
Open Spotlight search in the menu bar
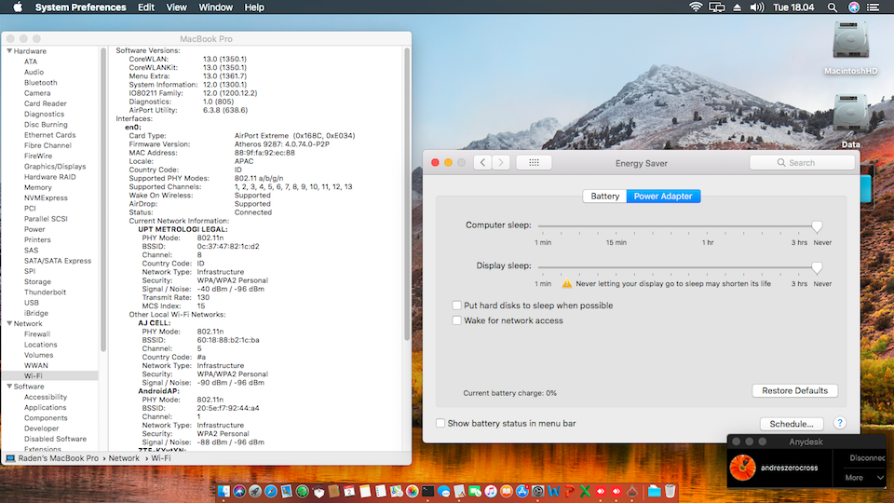tap(832, 7)
